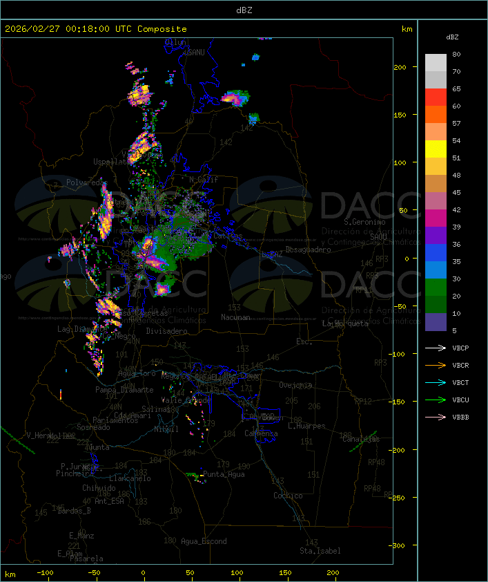Pick the orange 57–60 dBZ swatch
This screenshot has height=582, width=488.
pyautogui.click(x=436, y=114)
